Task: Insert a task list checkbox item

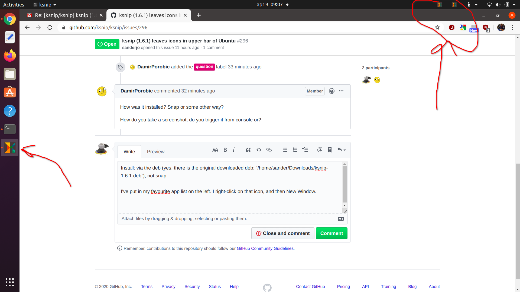Action: [x=305, y=150]
